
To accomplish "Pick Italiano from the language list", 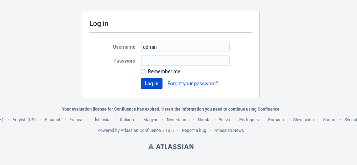I will [127, 120].
